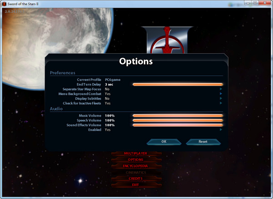The image size is (273, 199).
Task: Click the PC6game profile name
Action: 113,80
